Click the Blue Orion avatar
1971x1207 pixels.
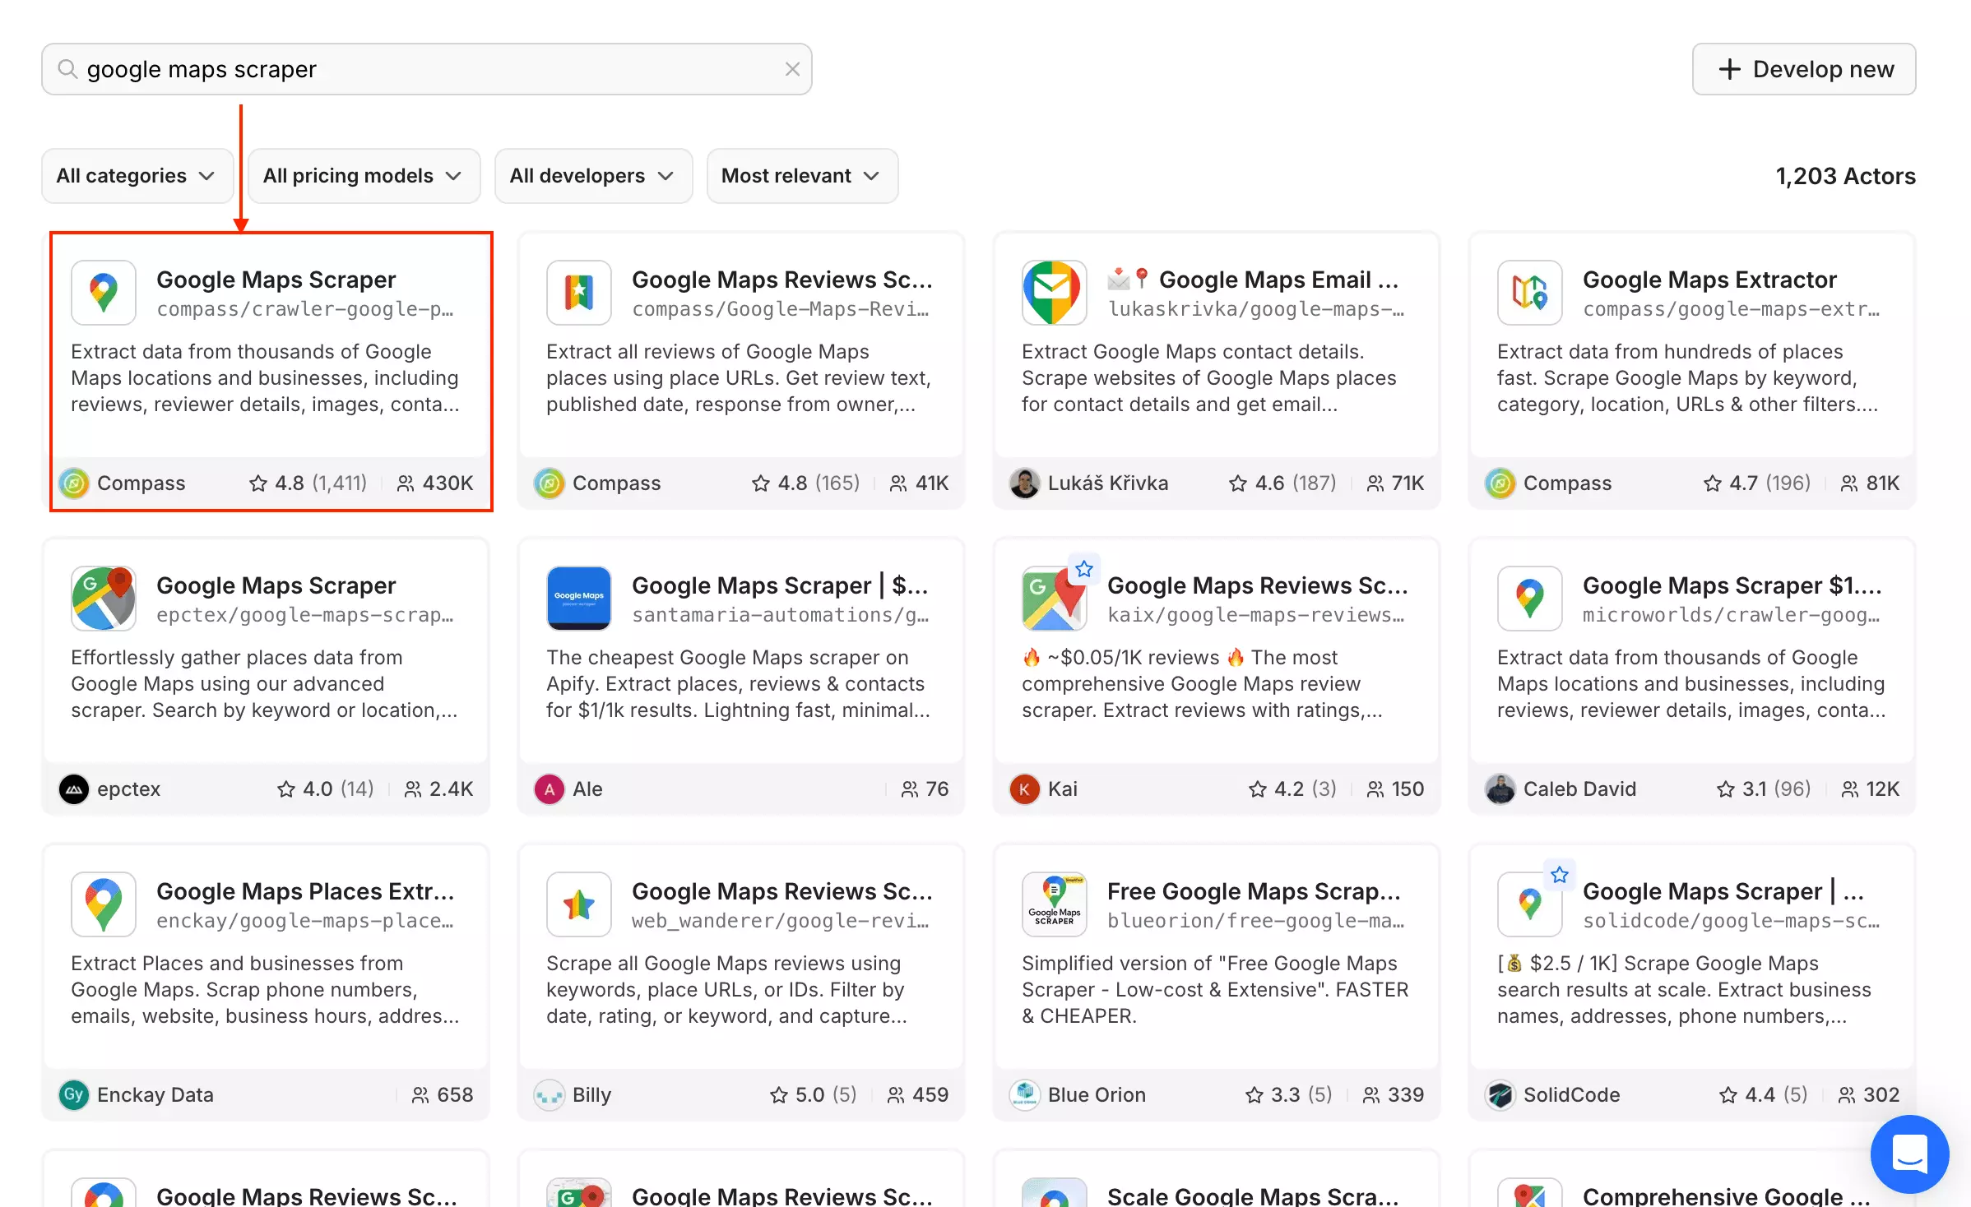tap(1025, 1095)
